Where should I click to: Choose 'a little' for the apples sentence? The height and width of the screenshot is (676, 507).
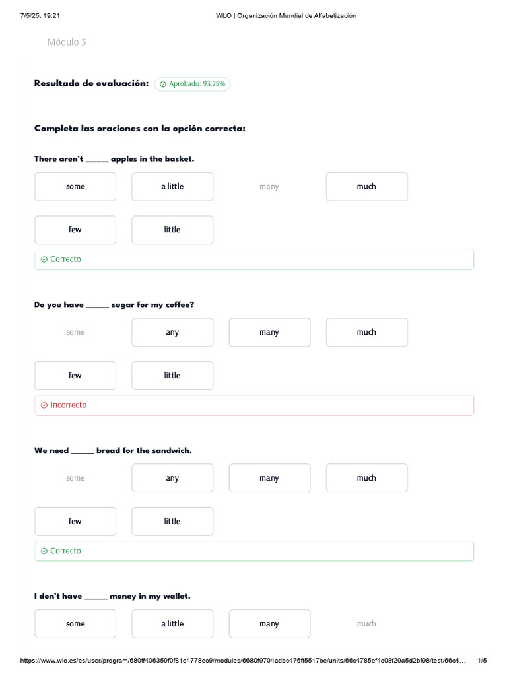[x=172, y=187]
